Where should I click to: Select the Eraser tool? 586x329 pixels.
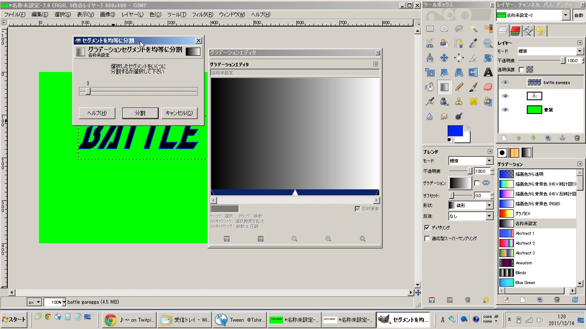point(488,87)
